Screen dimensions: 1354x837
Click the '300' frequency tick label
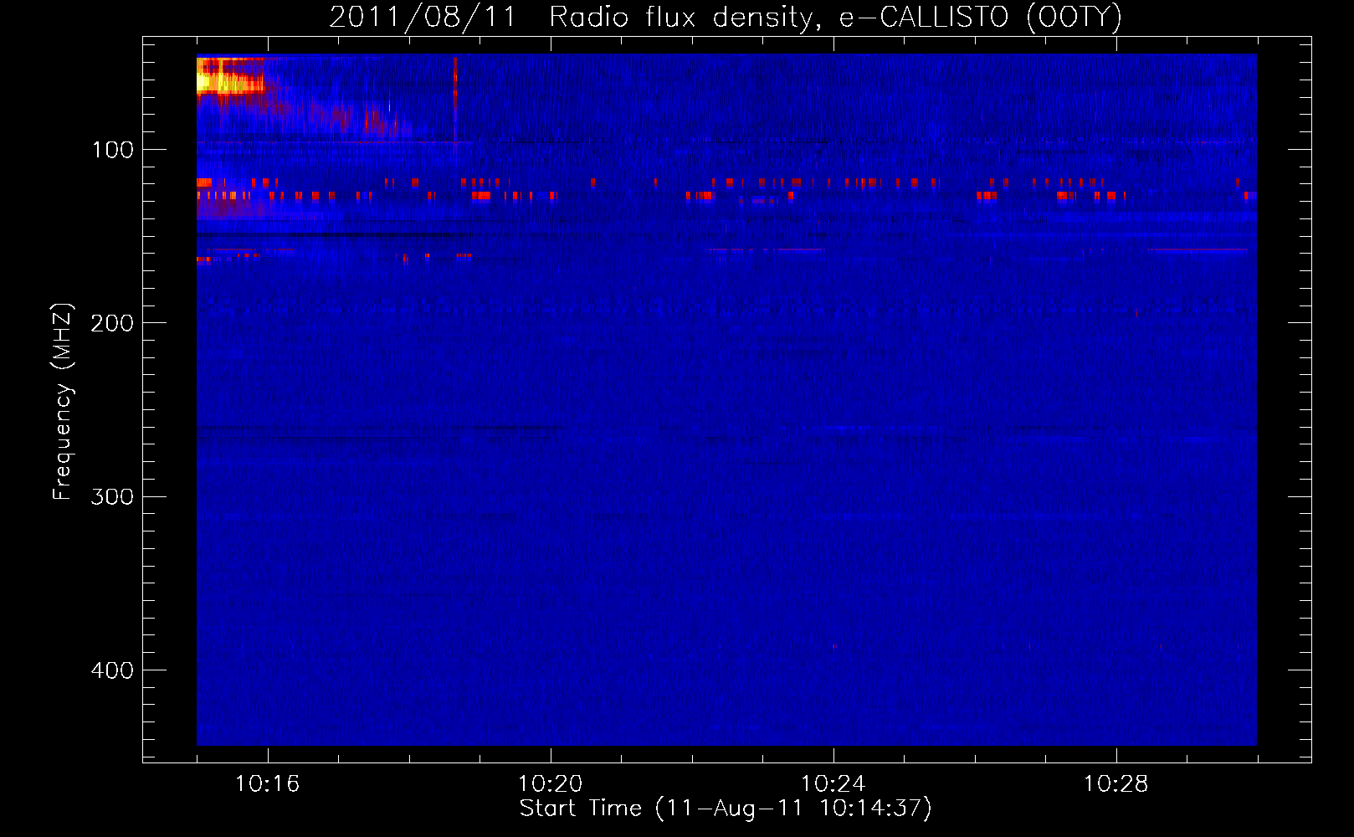pyautogui.click(x=113, y=497)
